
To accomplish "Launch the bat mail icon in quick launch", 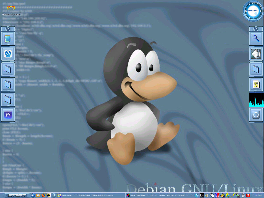I will tap(49, 195).
